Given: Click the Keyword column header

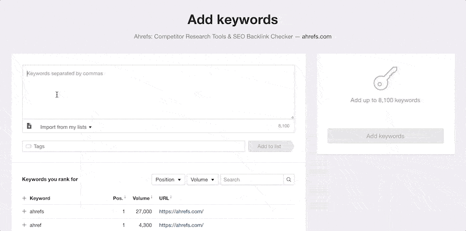Looking at the screenshot, I should click(40, 198).
